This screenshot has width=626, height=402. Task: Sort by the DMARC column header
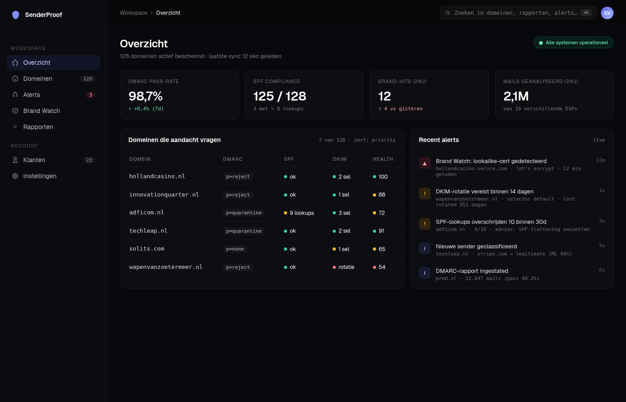tap(233, 159)
